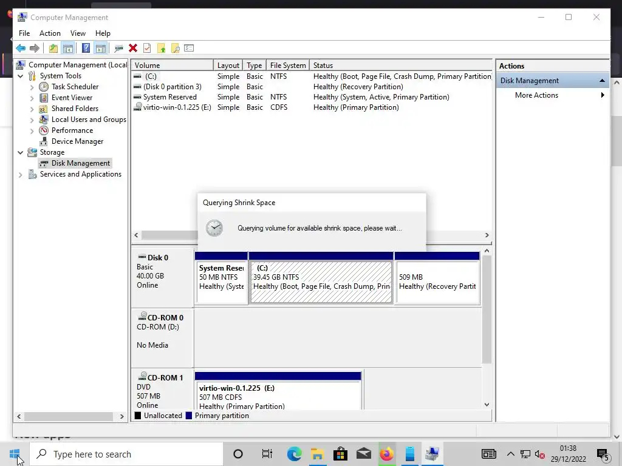Click the taskbar search box

click(126, 454)
